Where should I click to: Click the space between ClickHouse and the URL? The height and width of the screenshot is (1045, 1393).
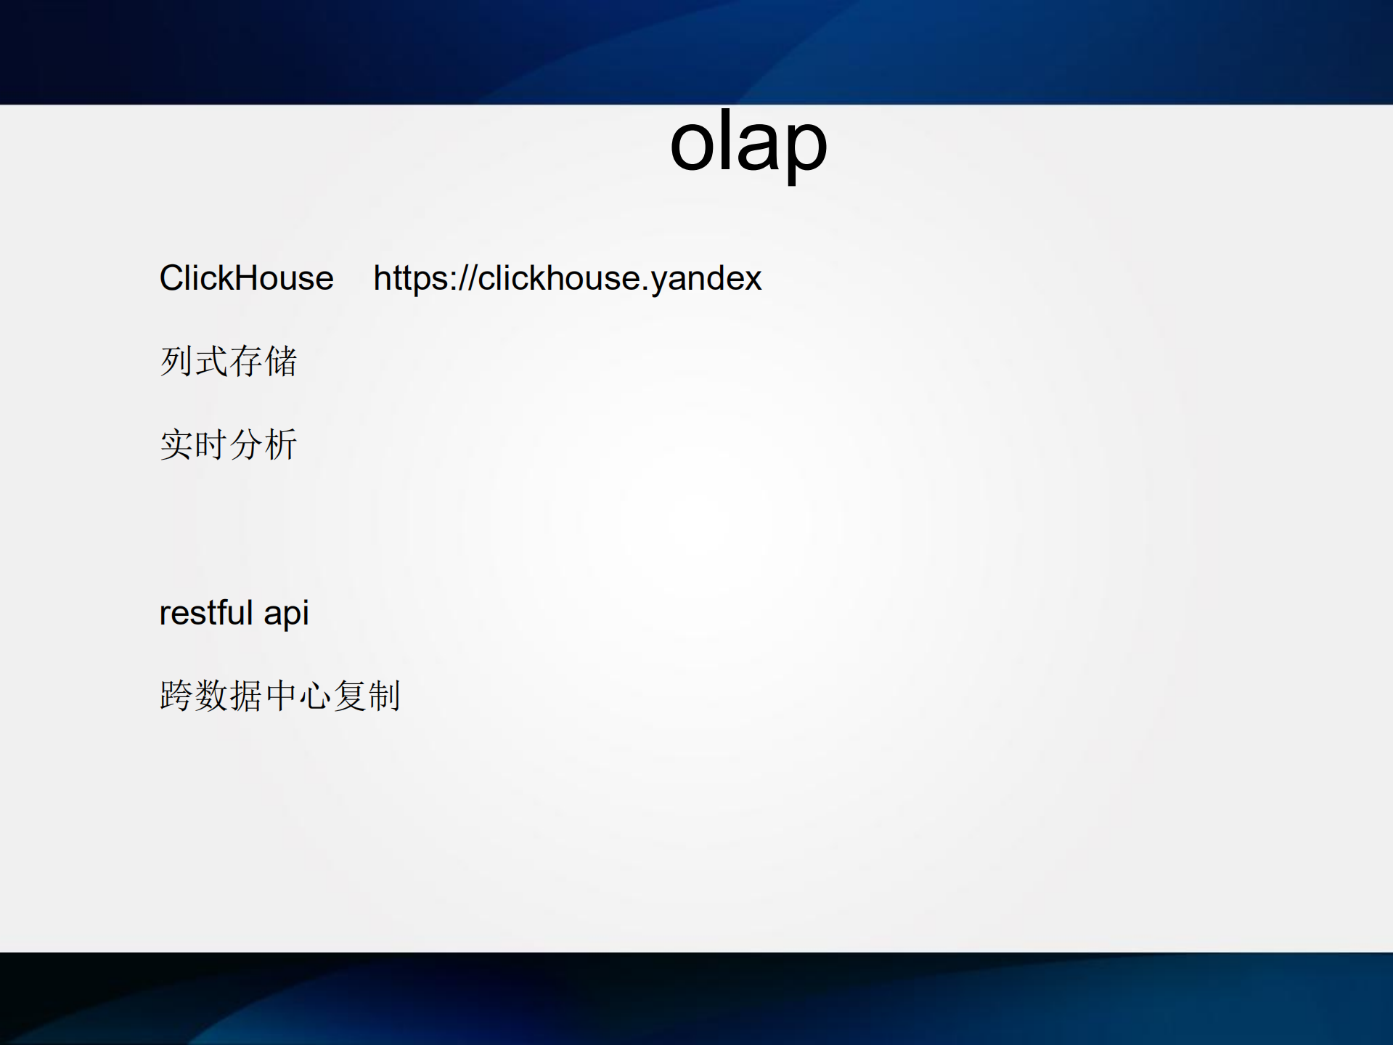pos(353,278)
